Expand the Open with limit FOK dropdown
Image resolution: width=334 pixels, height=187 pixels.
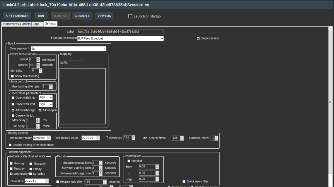point(51,98)
